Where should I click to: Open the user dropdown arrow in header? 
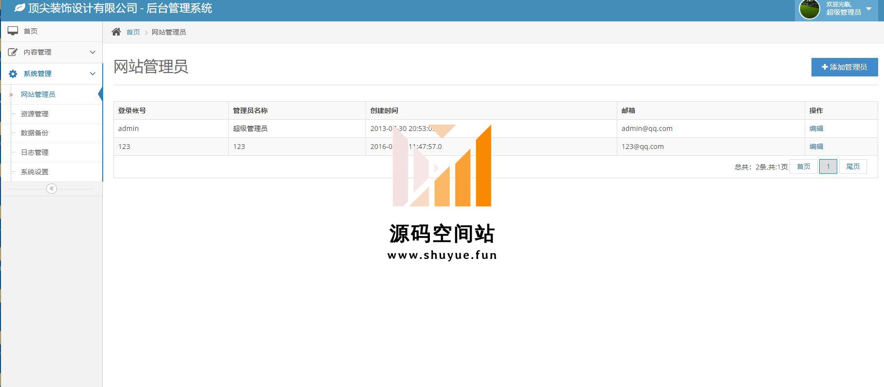pos(869,9)
